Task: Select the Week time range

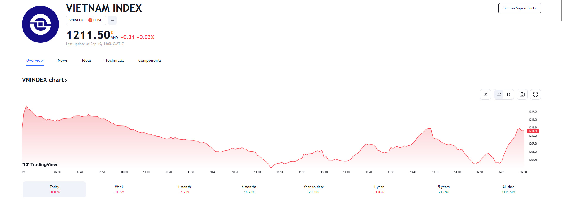Action: (119, 189)
